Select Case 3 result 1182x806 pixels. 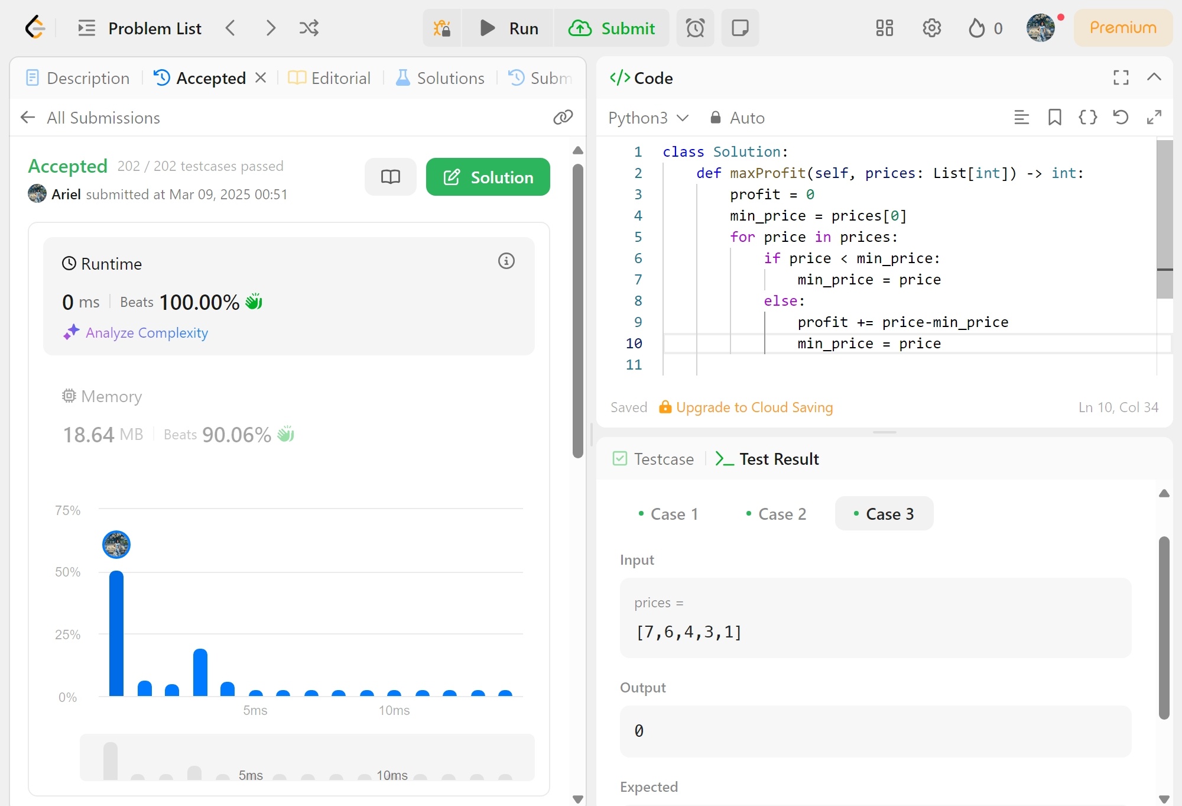click(x=884, y=514)
